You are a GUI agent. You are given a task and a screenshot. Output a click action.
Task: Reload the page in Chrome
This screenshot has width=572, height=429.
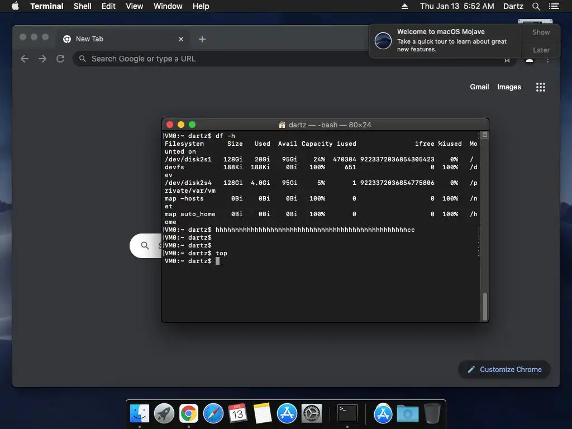click(60, 59)
